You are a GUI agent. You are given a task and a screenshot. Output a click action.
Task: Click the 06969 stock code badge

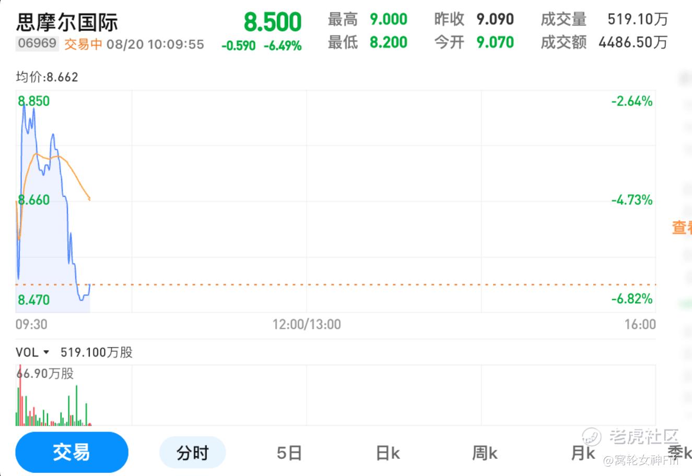point(37,43)
